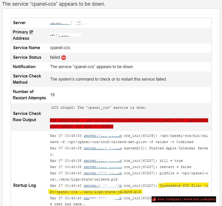This screenshot has height=206, width=222.
Task: Click the 'Notification' row label
Action: click(x=24, y=67)
